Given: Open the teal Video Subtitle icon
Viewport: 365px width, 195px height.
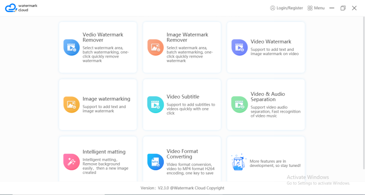Looking at the screenshot, I should coord(155,105).
